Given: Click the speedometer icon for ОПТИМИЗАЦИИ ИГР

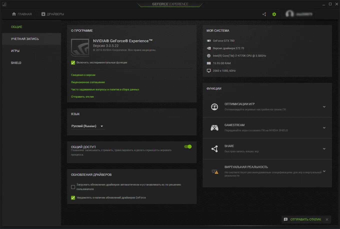Looking at the screenshot, I should pos(214,107).
